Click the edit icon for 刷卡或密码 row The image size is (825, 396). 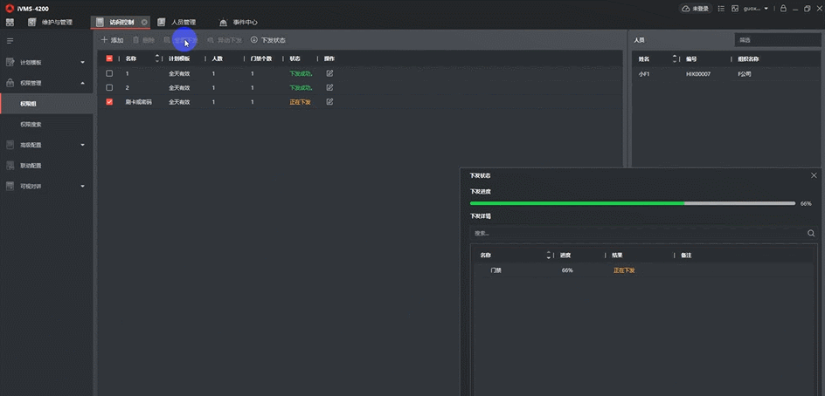point(329,102)
